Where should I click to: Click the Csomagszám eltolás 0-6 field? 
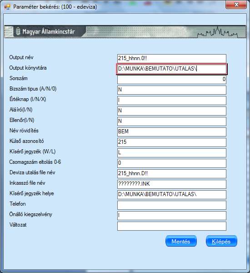click(x=172, y=163)
